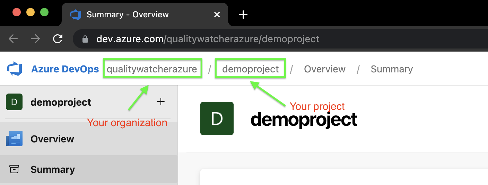The height and width of the screenshot is (185, 488).
Task: Go back using browser back arrow
Action: point(13,38)
